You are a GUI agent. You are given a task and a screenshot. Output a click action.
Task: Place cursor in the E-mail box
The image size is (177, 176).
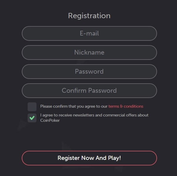pos(89,33)
